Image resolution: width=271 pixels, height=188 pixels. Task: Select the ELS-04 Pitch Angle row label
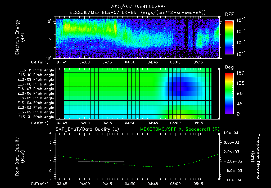[x=36, y=103]
